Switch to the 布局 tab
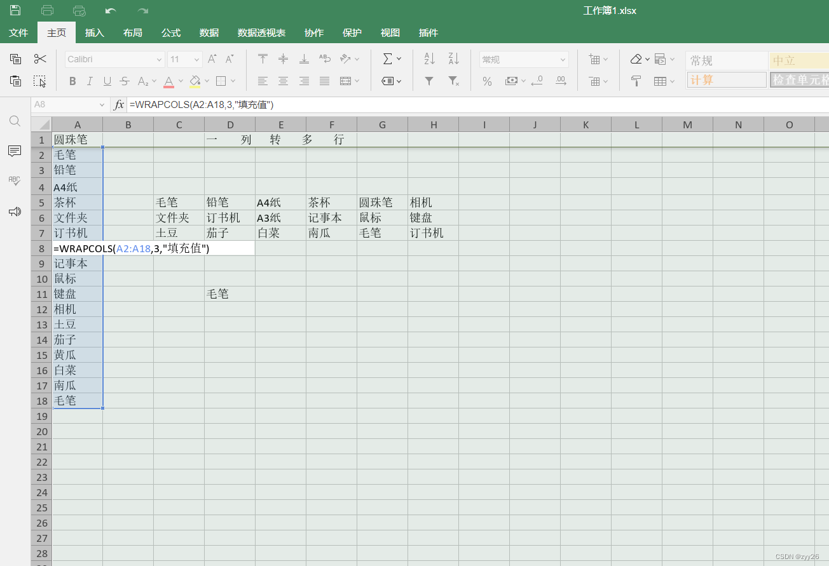 133,33
